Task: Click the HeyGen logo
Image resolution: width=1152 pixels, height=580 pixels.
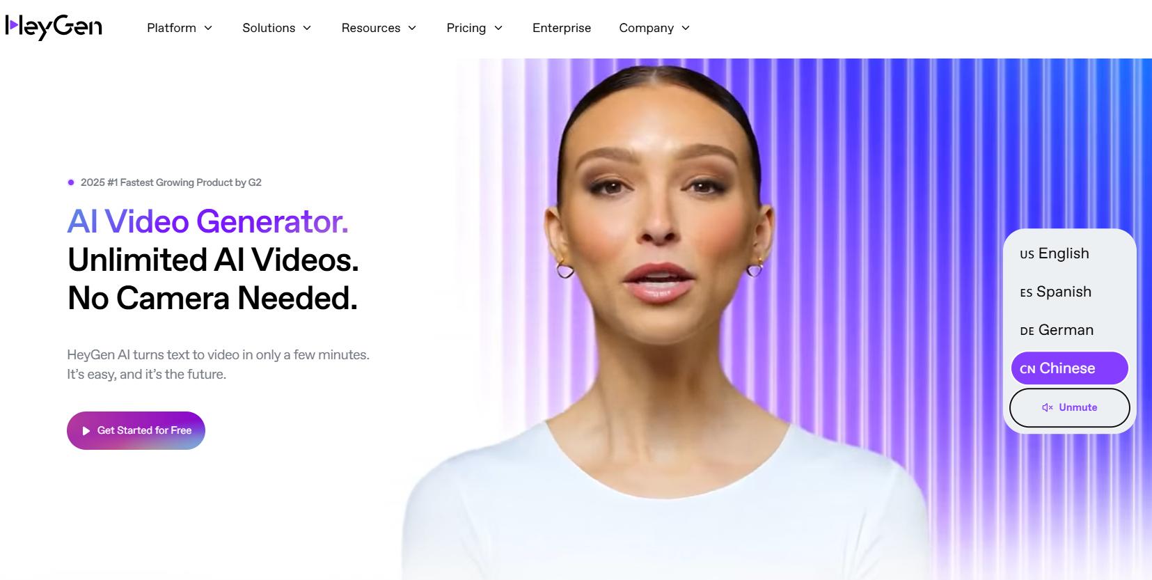Action: click(54, 27)
